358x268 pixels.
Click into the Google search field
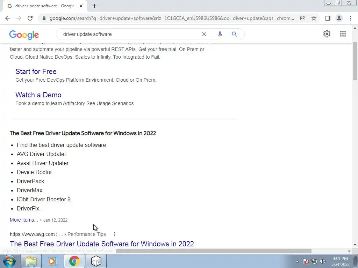(130, 34)
